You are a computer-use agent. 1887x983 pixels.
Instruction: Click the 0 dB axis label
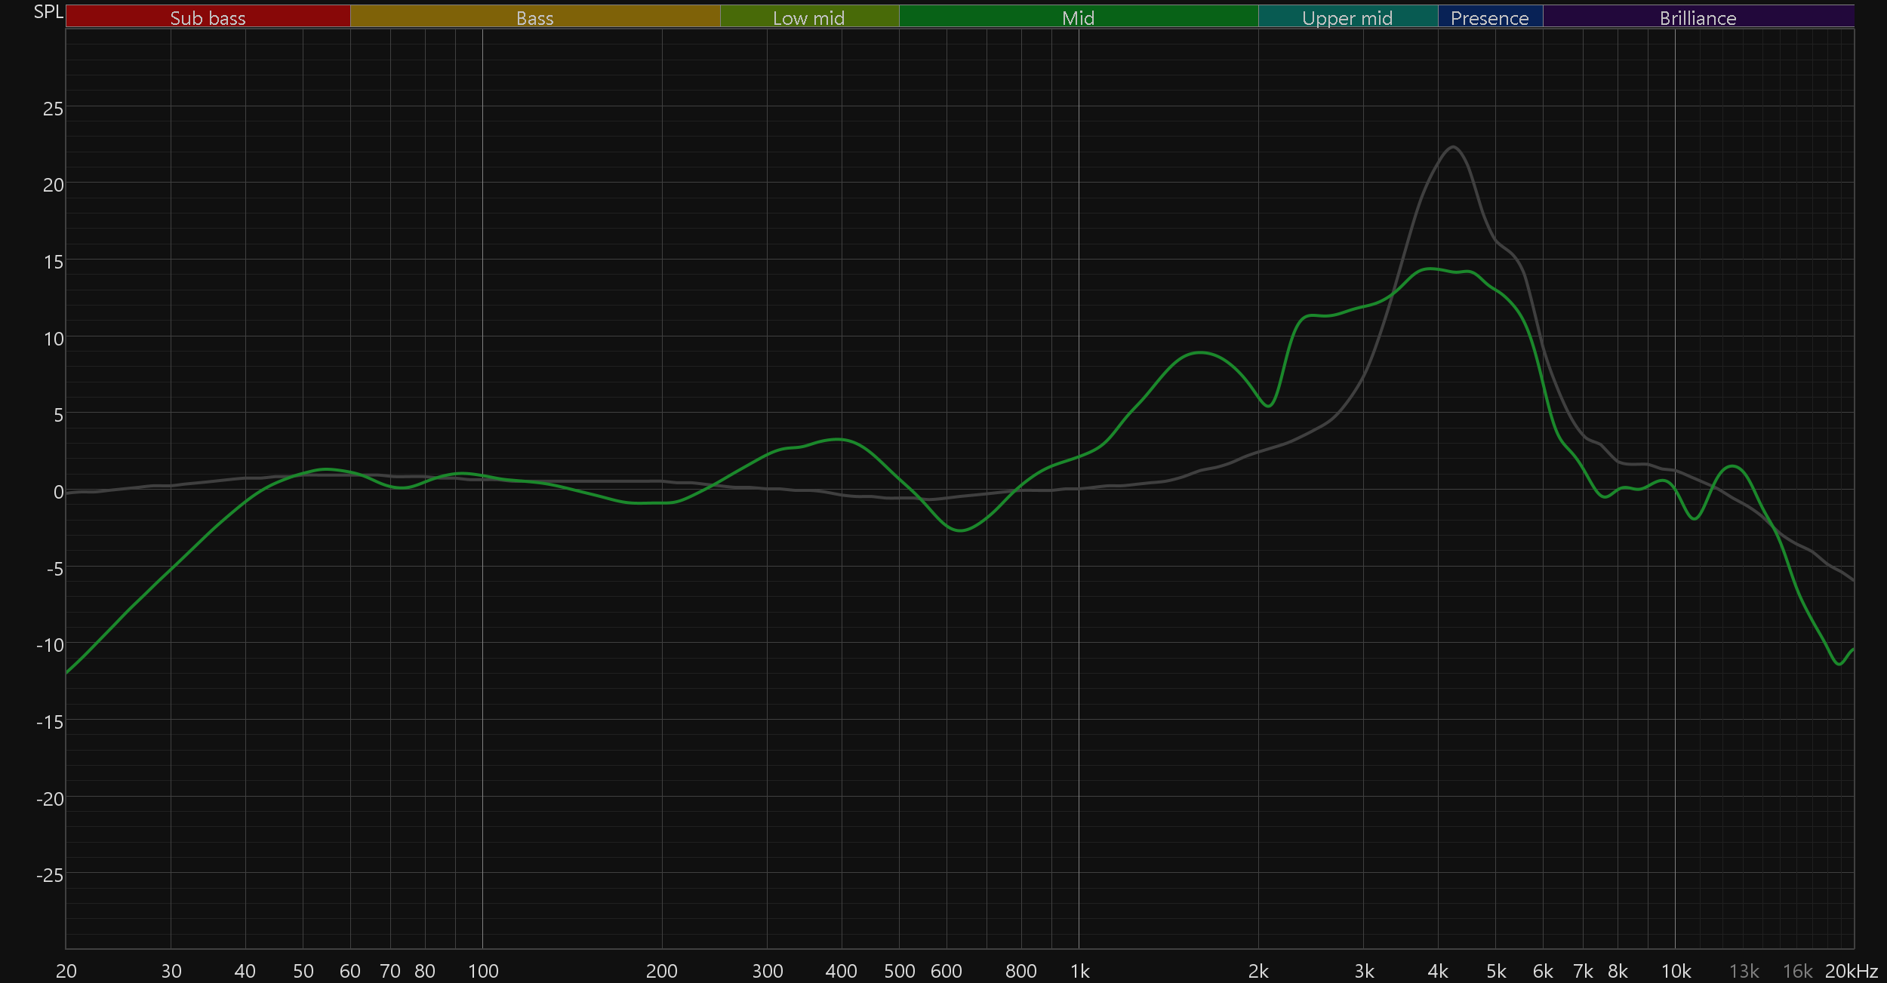(58, 492)
